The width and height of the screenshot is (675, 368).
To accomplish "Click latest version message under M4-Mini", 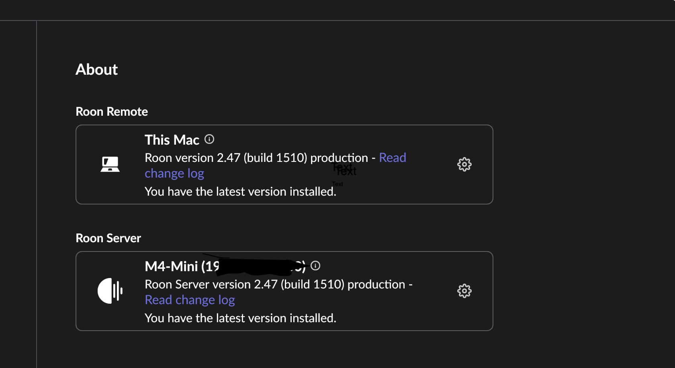I will [240, 318].
